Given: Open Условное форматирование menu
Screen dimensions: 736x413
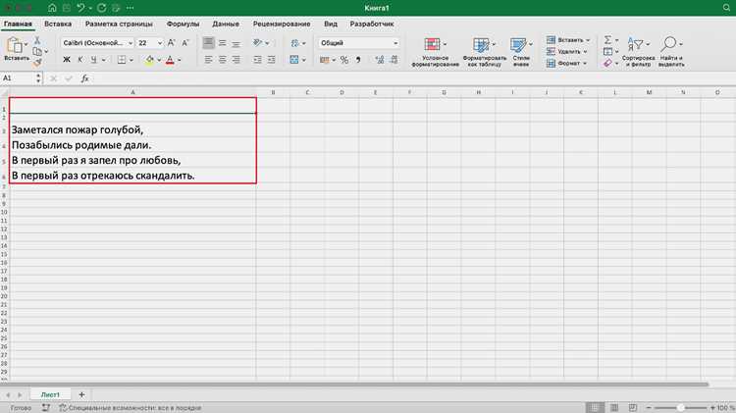Looking at the screenshot, I should click(435, 52).
